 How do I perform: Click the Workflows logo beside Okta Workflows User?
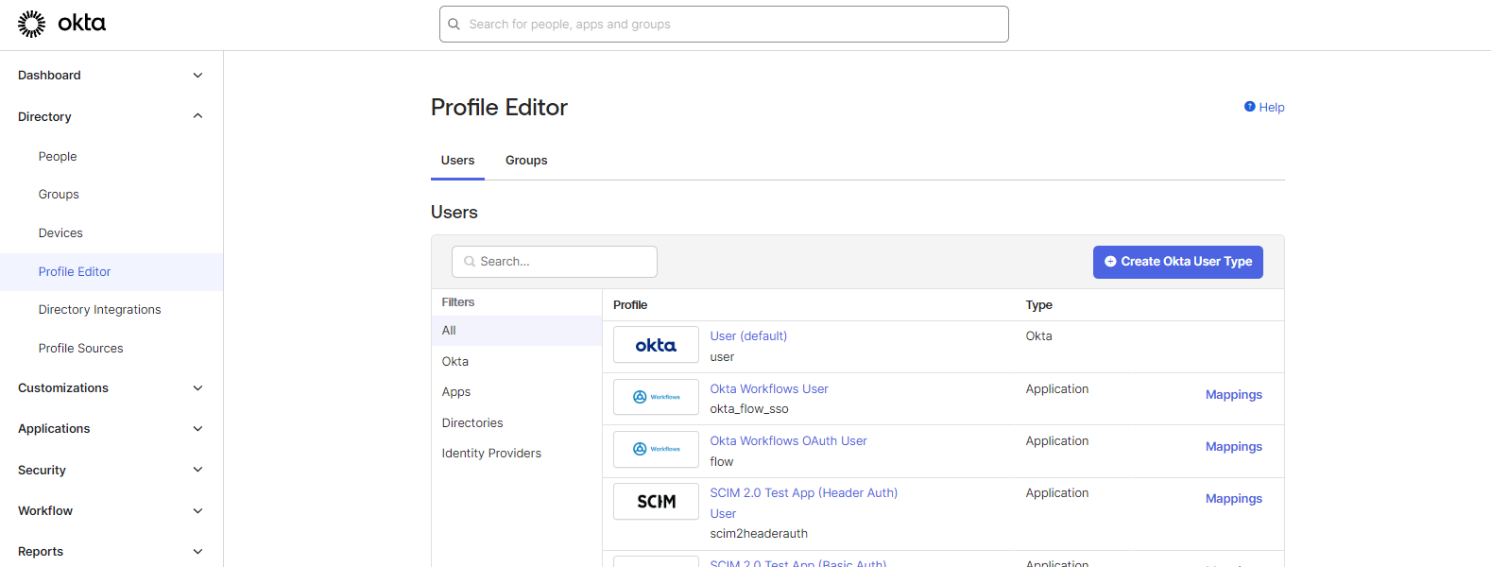pyautogui.click(x=656, y=397)
